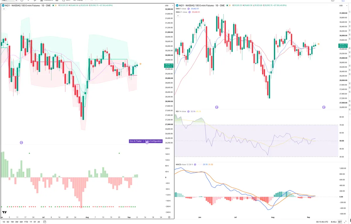Click the right-edge purple marker on right chart
The width and height of the screenshot is (351, 224).
pyautogui.click(x=324, y=107)
